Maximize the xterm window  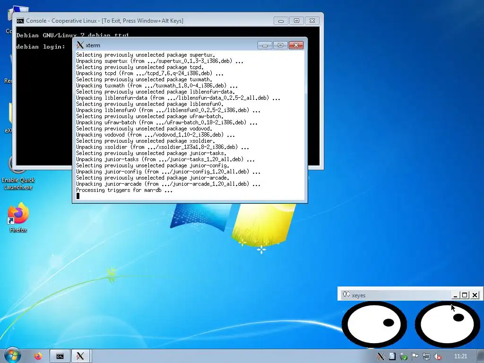point(280,45)
